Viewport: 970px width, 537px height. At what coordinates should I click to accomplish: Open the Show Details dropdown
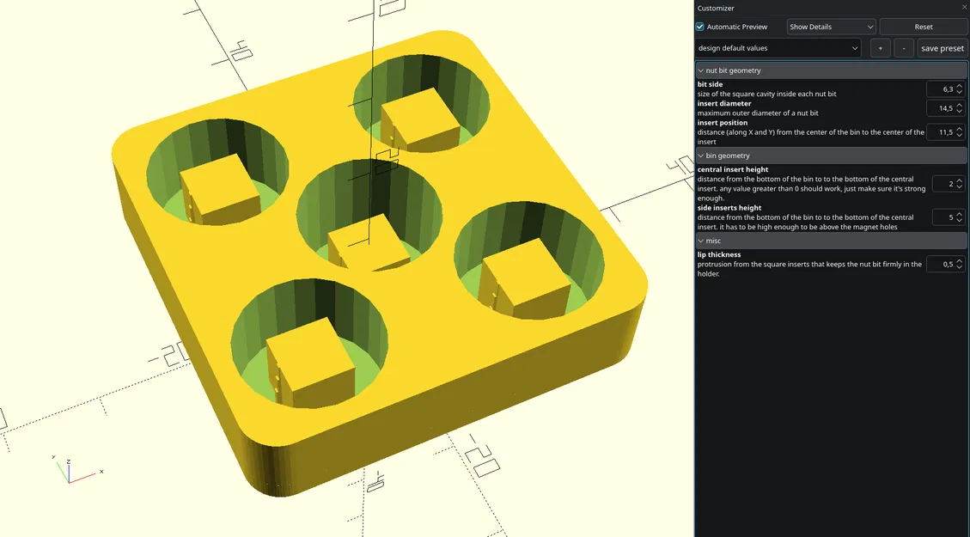point(830,27)
